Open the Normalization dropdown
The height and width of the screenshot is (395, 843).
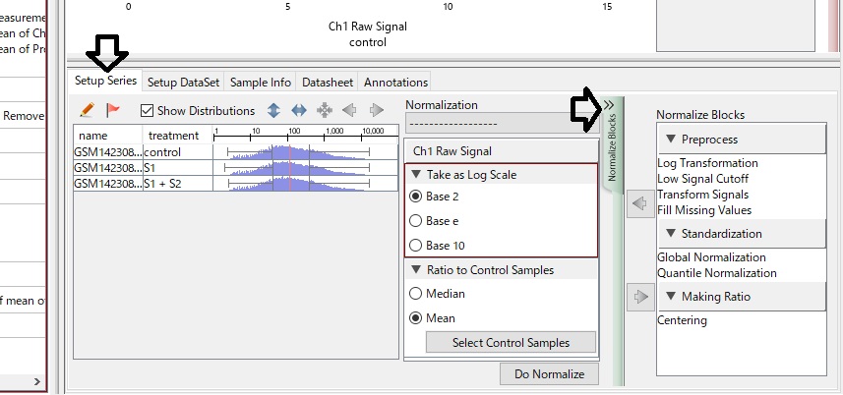click(499, 123)
